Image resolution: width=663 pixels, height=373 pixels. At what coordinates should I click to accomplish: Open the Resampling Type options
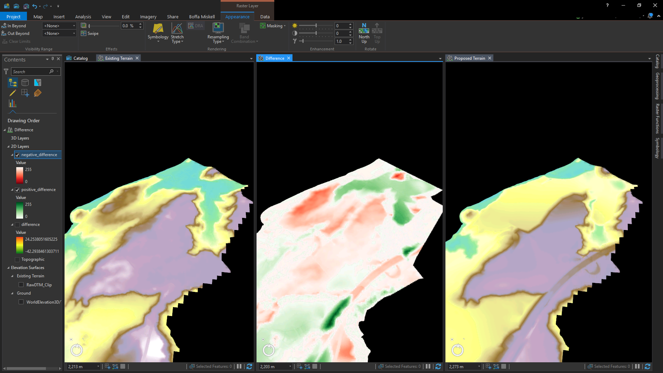click(218, 33)
